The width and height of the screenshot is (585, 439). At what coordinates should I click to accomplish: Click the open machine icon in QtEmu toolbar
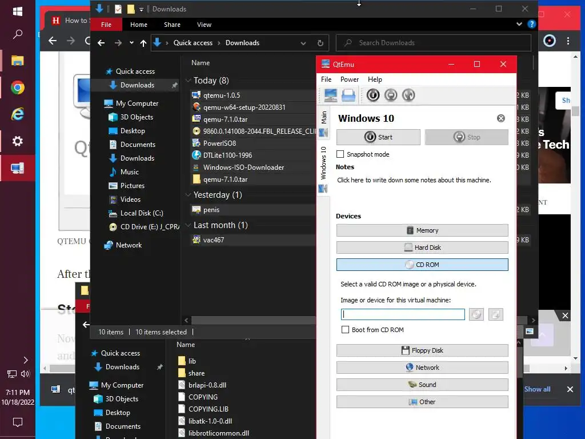[348, 95]
